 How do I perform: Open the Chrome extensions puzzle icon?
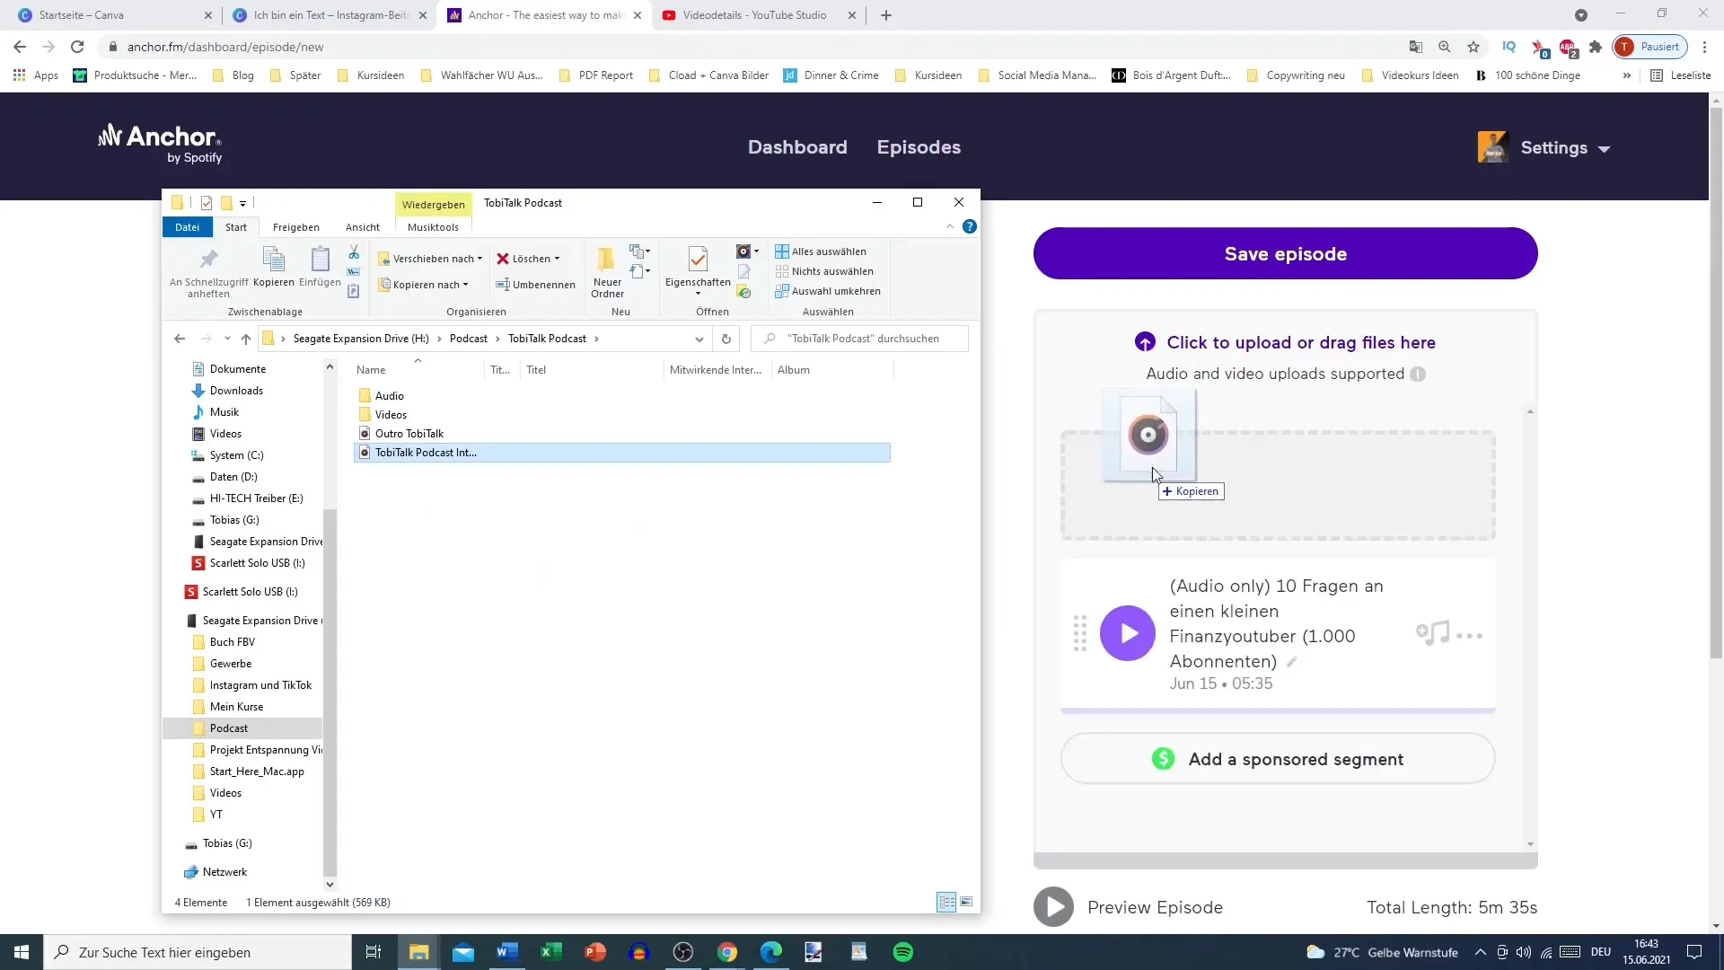click(x=1596, y=47)
